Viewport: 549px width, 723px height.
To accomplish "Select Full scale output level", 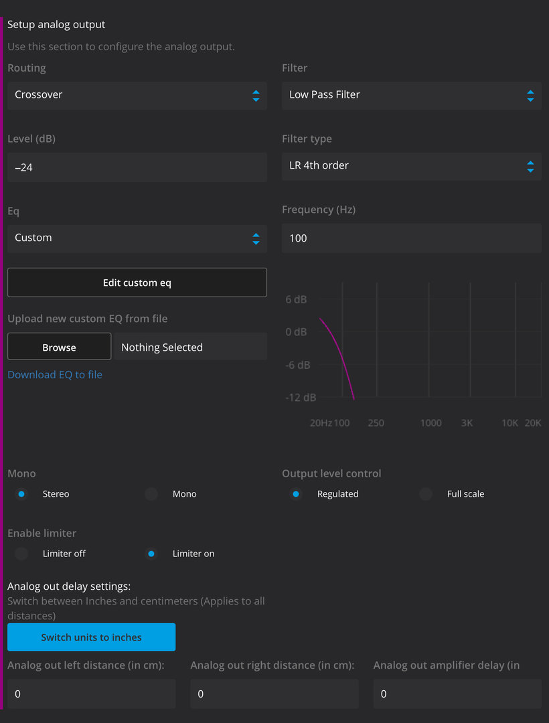I will click(x=426, y=494).
